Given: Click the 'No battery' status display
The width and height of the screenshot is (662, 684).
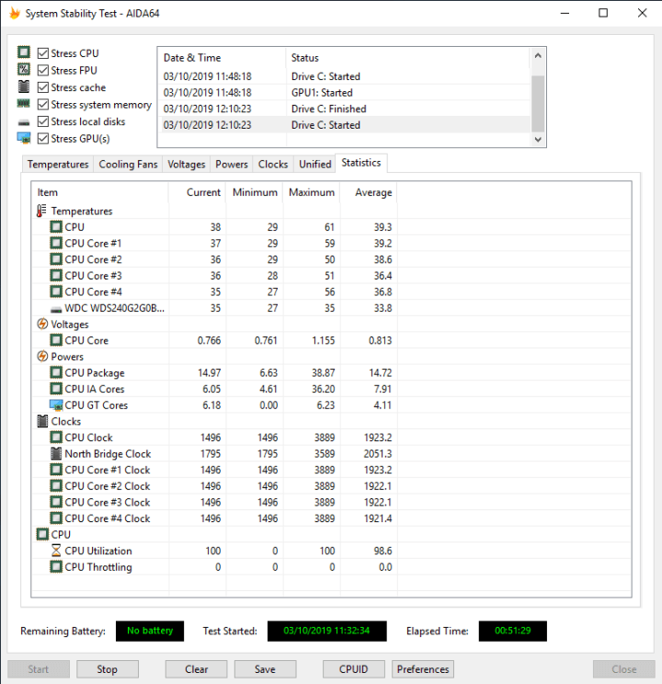Looking at the screenshot, I should tap(150, 631).
